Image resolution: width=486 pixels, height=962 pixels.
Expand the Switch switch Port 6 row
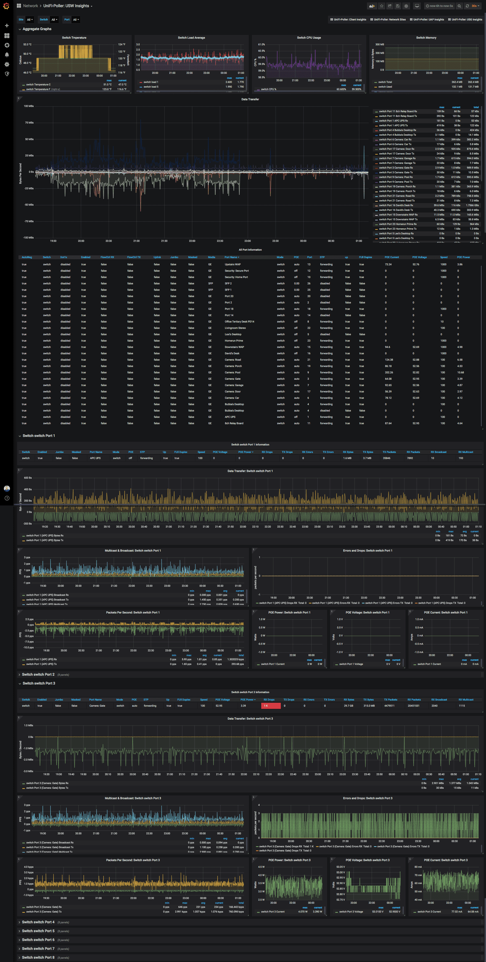tap(38, 940)
